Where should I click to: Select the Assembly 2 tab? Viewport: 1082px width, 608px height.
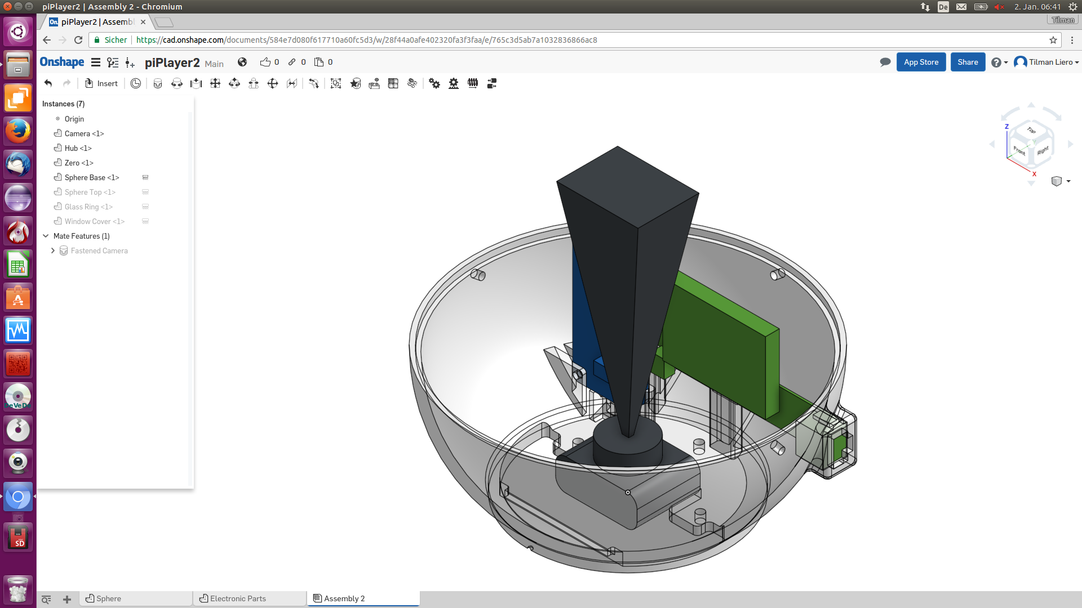click(x=363, y=598)
